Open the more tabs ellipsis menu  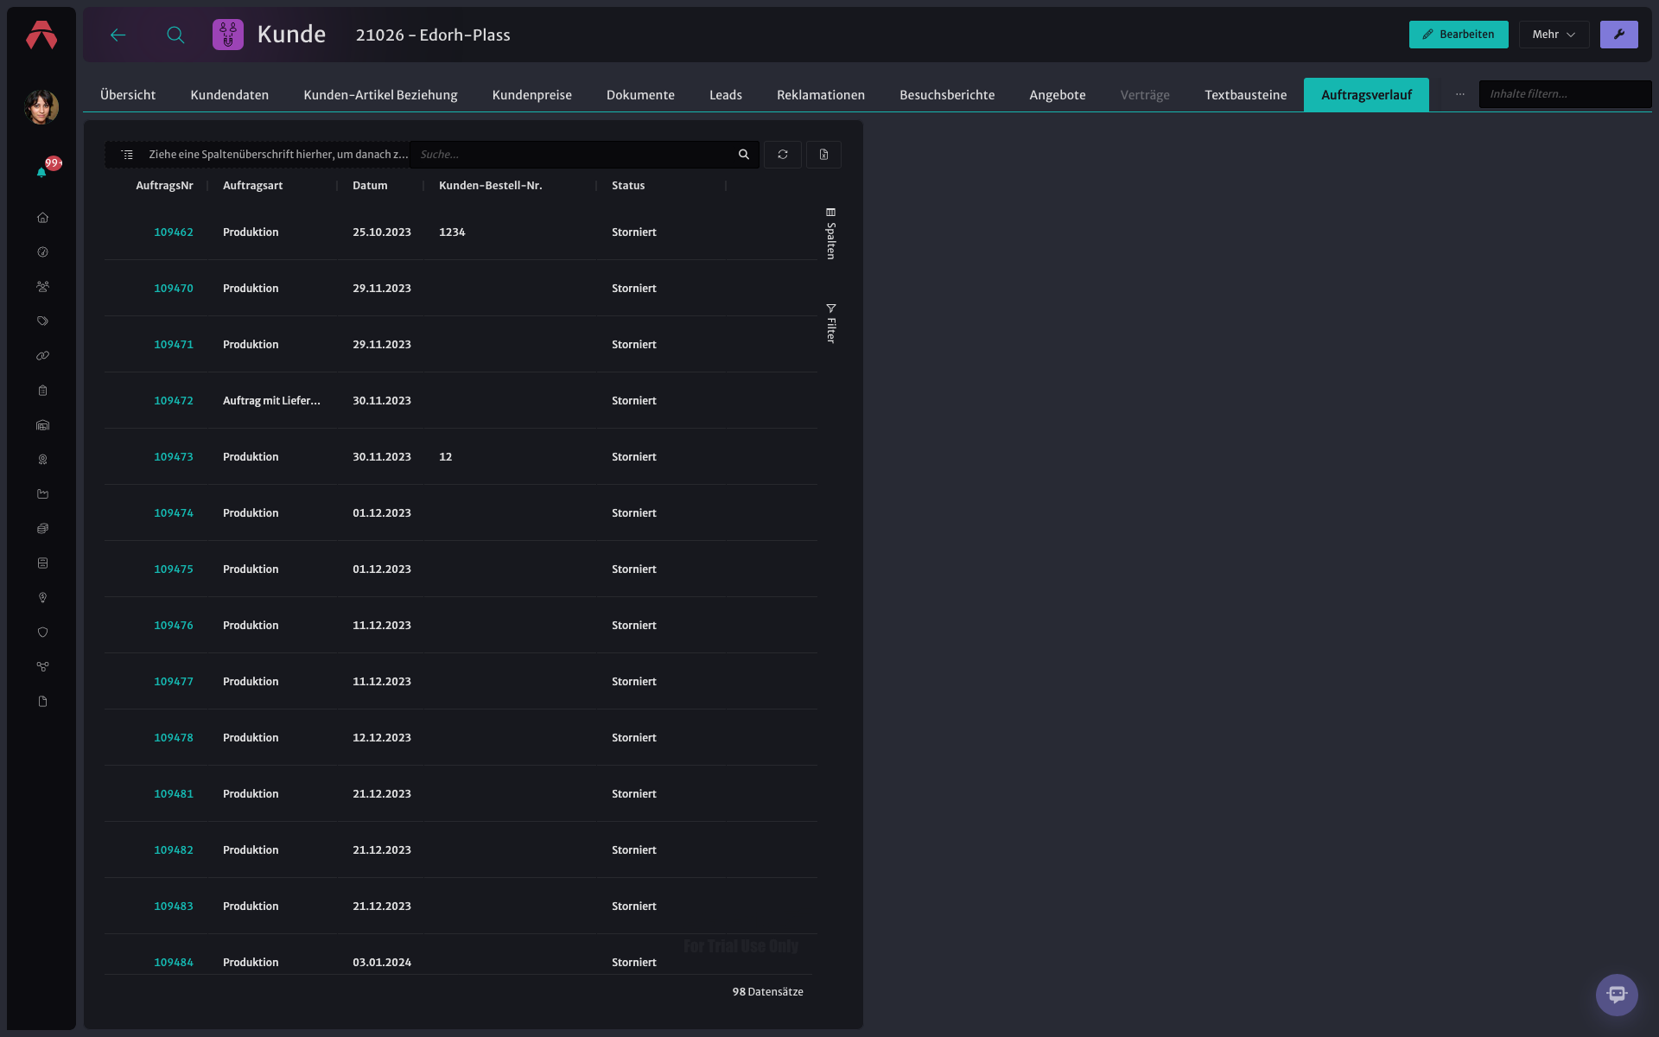(1459, 94)
